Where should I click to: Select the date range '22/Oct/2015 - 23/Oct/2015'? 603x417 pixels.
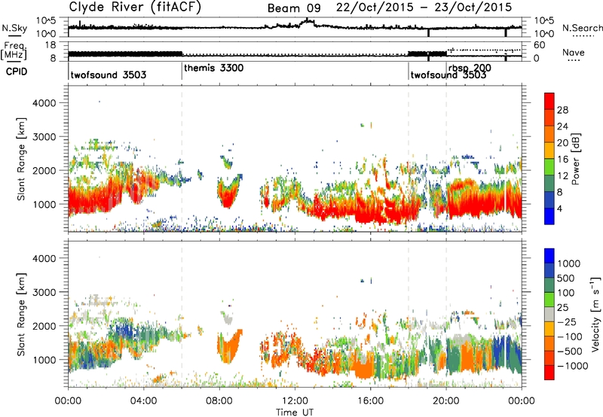(424, 8)
